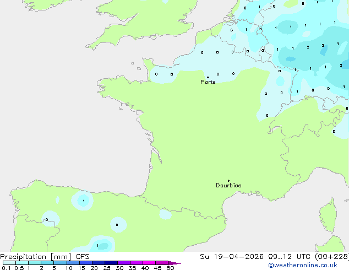Viewport: 349px width, 270px height.
Task: Select the legend swatch between 25 and 30
Action: [x=111, y=263]
